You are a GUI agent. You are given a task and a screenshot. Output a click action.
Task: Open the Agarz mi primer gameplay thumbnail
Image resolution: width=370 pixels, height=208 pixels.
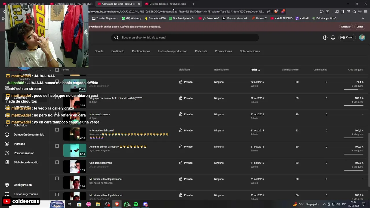coord(75,150)
